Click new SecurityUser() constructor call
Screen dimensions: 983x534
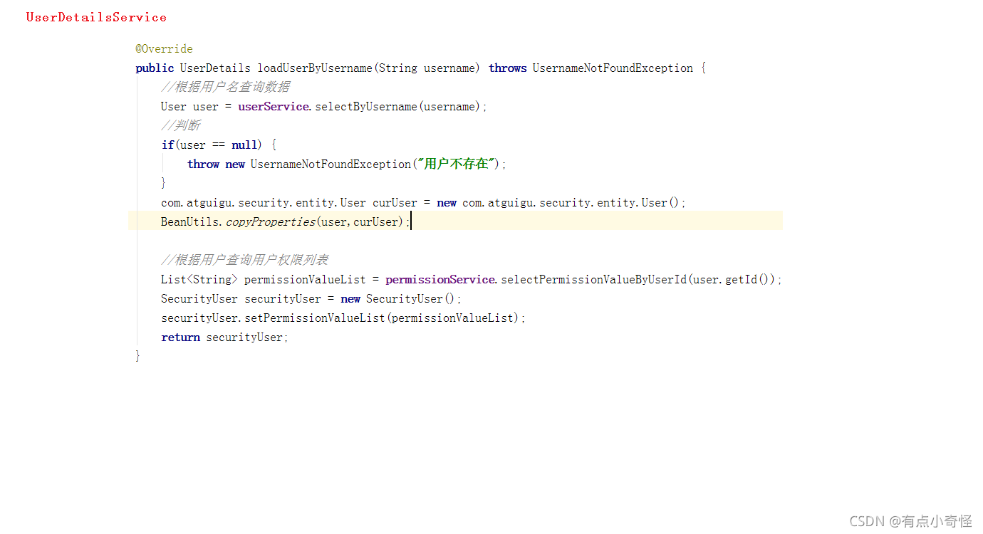coord(401,299)
